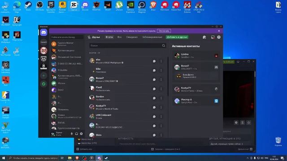Switch to Ожидание friends tab
The image size is (287, 161).
[x=132, y=37]
